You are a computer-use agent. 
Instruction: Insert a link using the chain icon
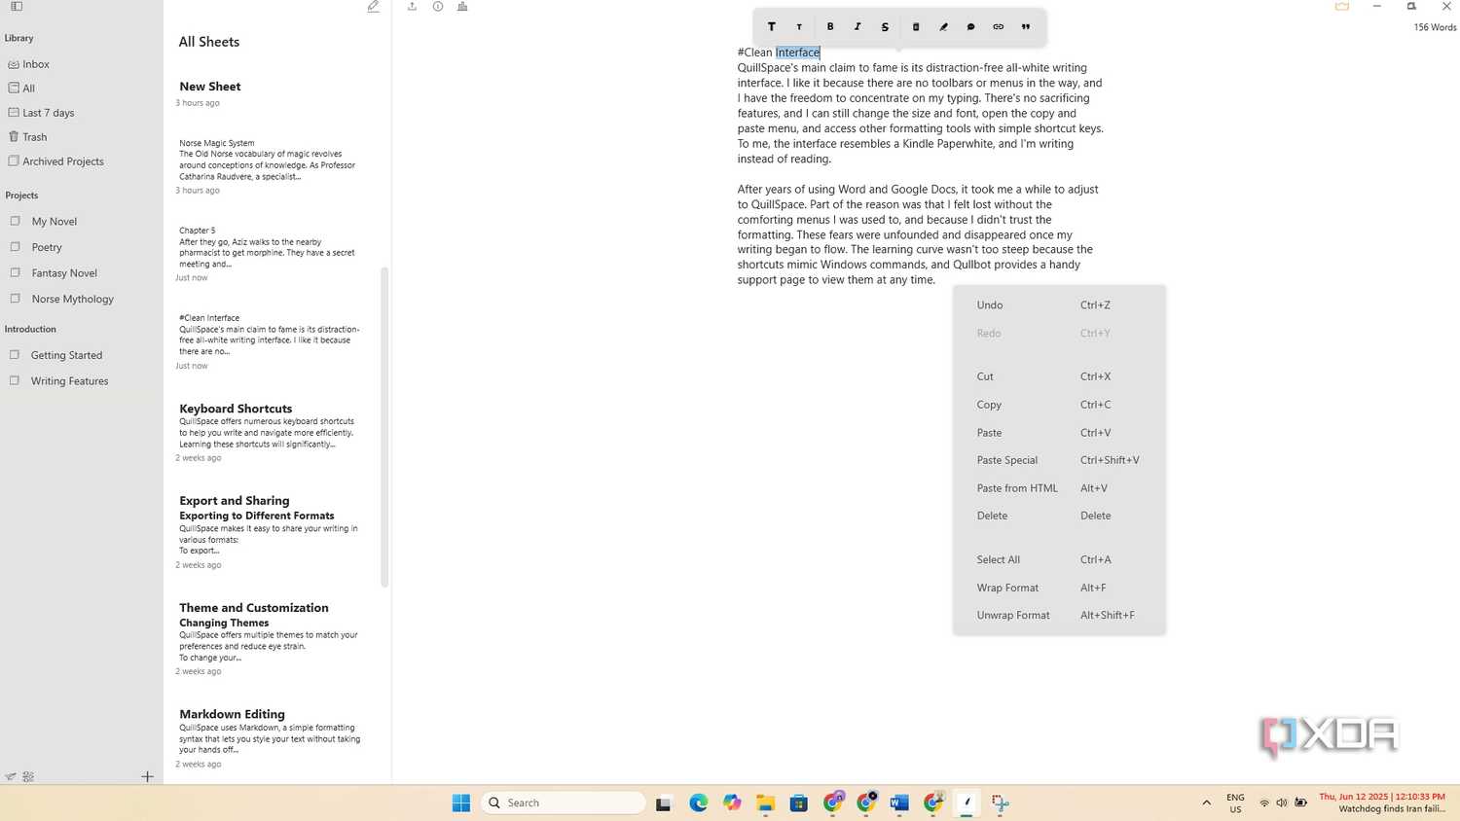(998, 27)
